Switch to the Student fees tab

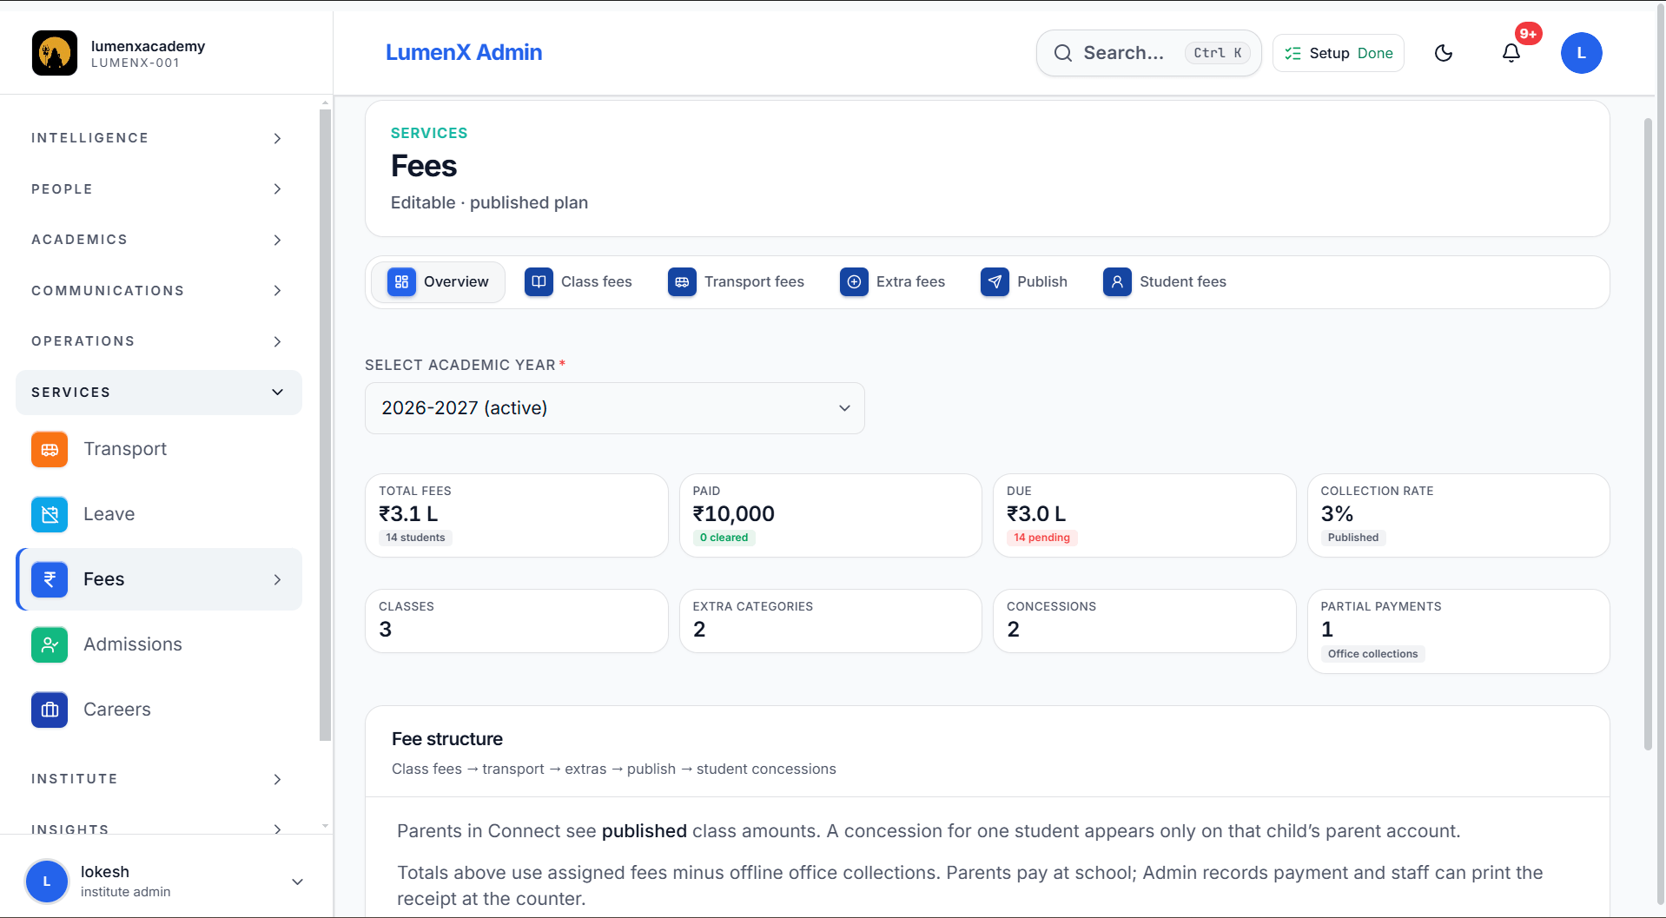pyautogui.click(x=1165, y=281)
